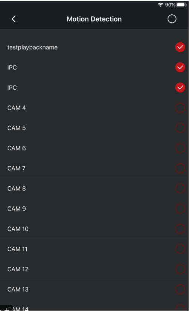189x311 pixels.
Task: Check the CAM 7 circle
Action: pos(180,168)
